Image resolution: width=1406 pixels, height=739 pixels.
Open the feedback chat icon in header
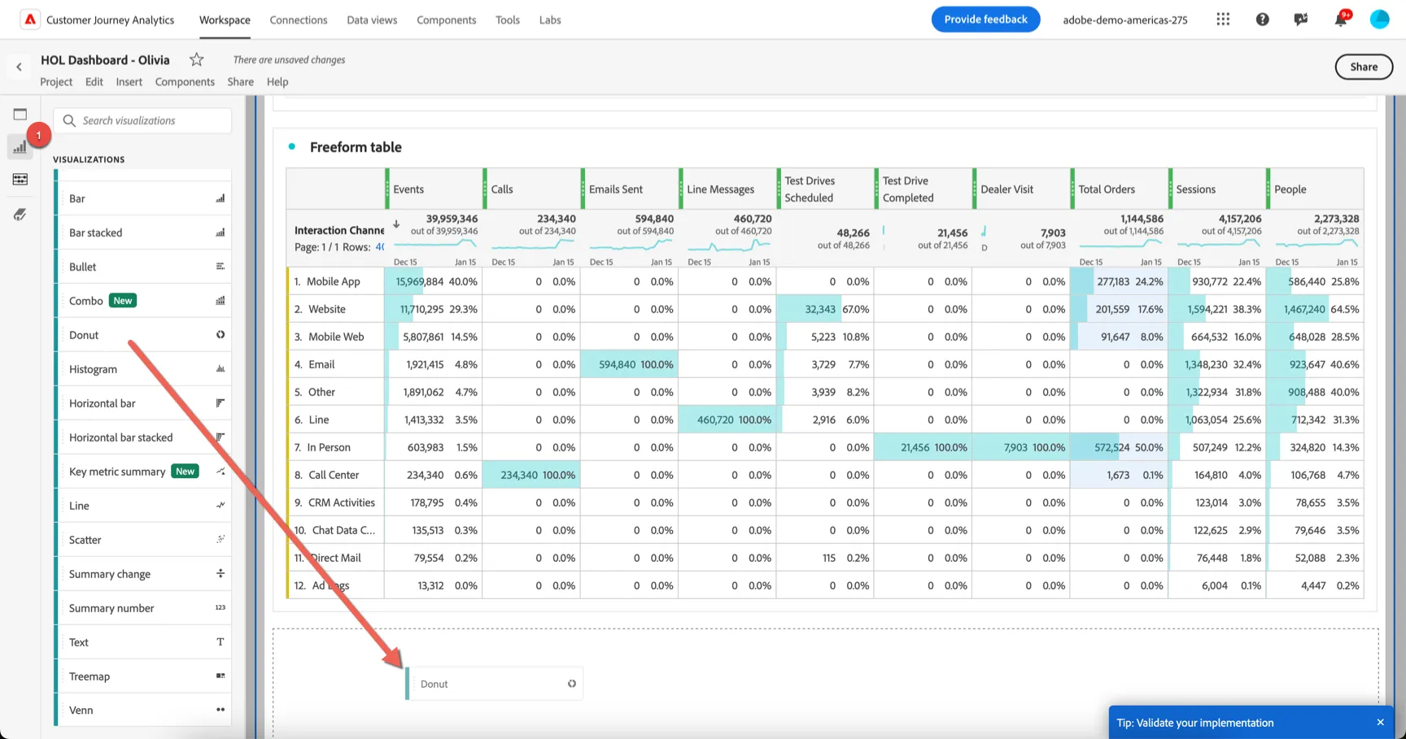1301,20
